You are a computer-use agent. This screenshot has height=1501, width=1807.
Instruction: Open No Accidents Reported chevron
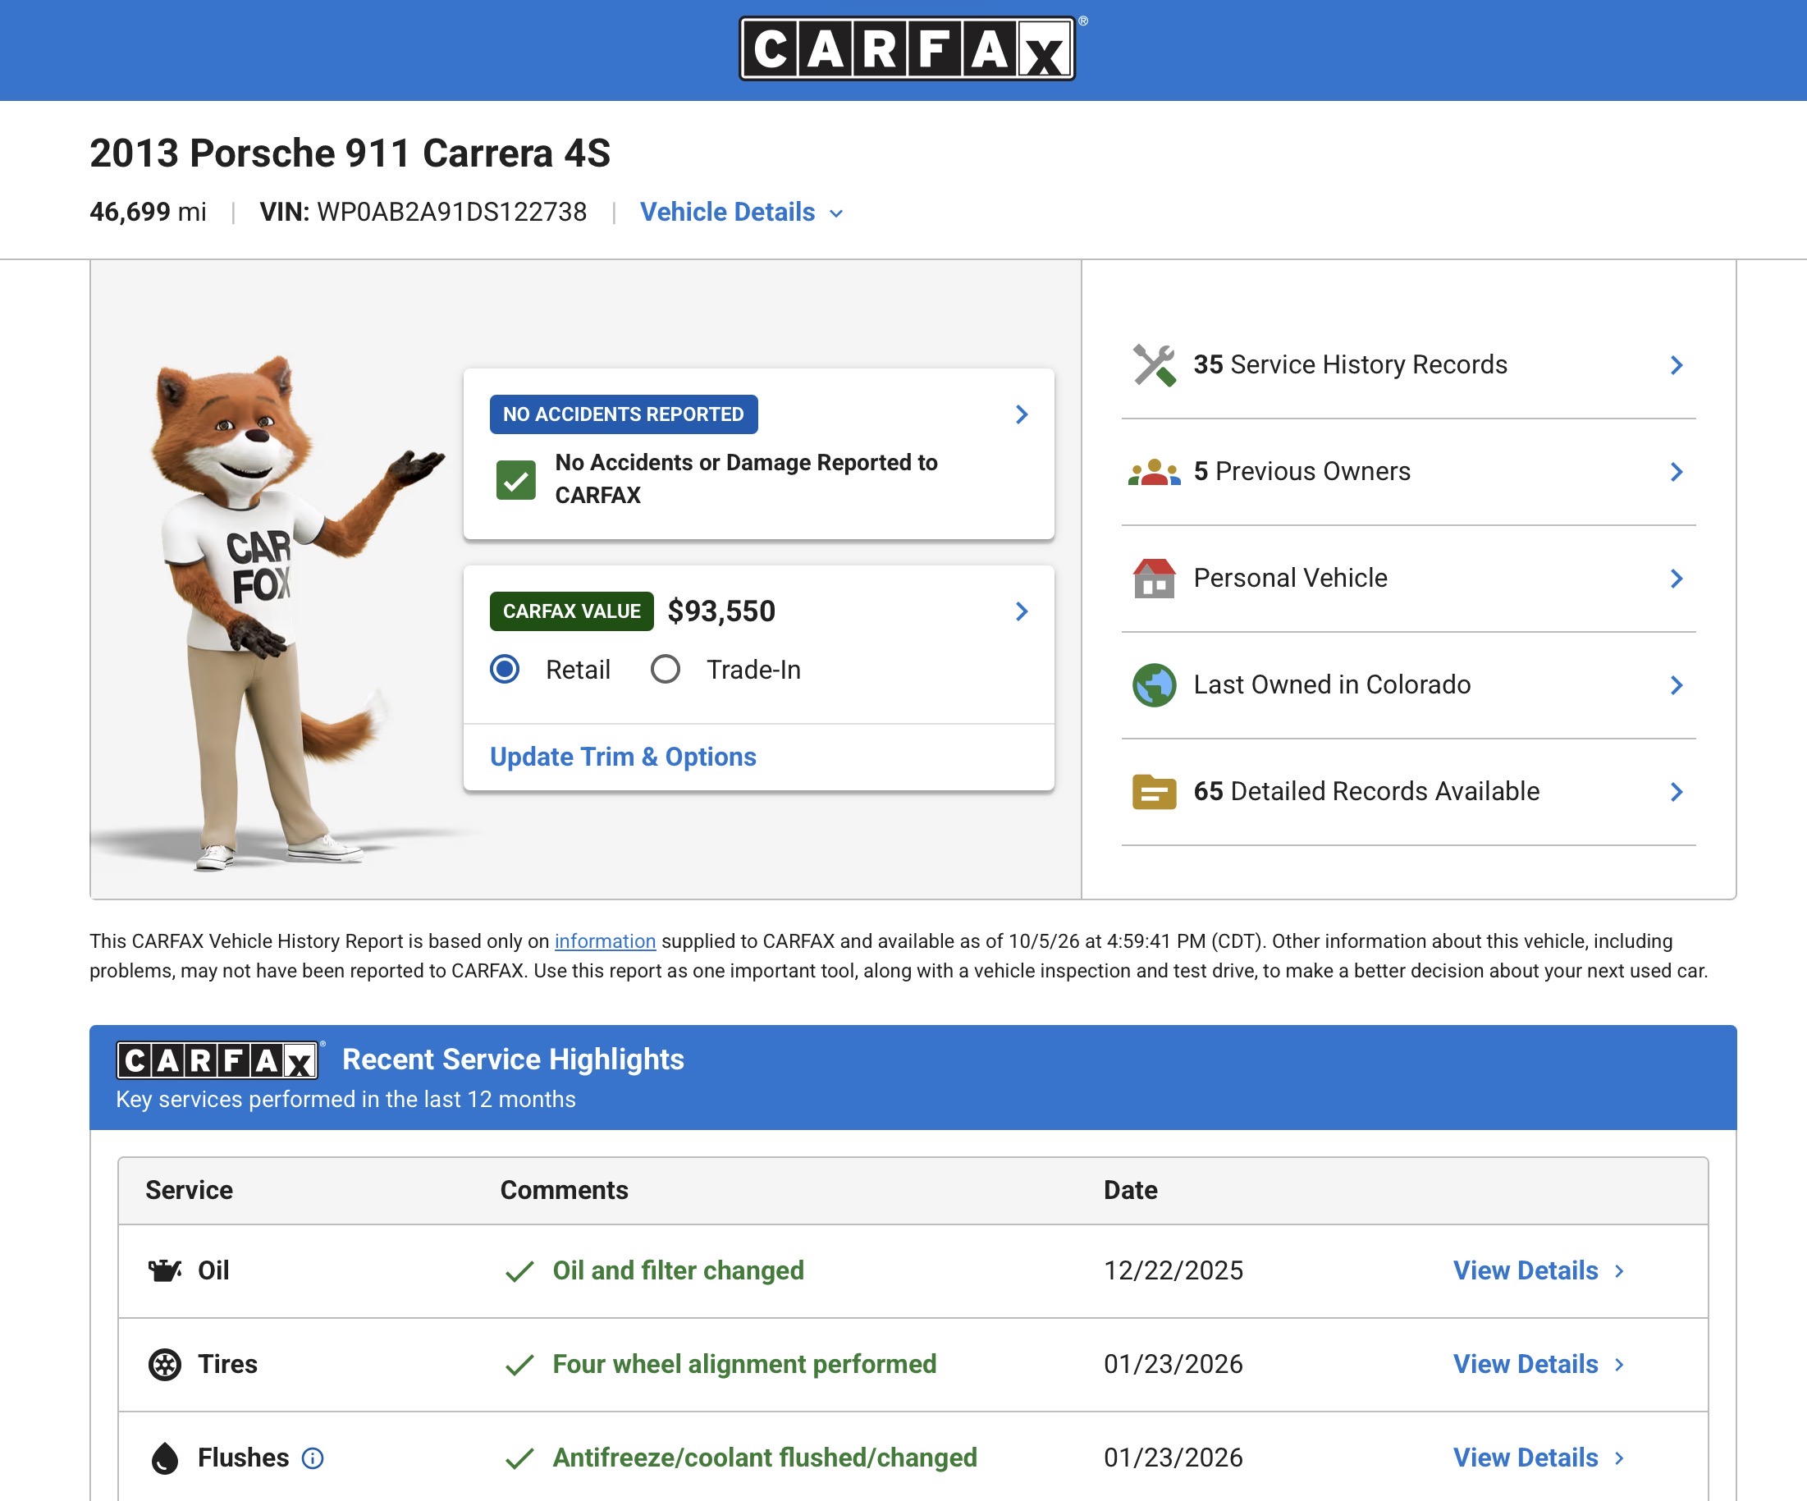(x=1022, y=414)
